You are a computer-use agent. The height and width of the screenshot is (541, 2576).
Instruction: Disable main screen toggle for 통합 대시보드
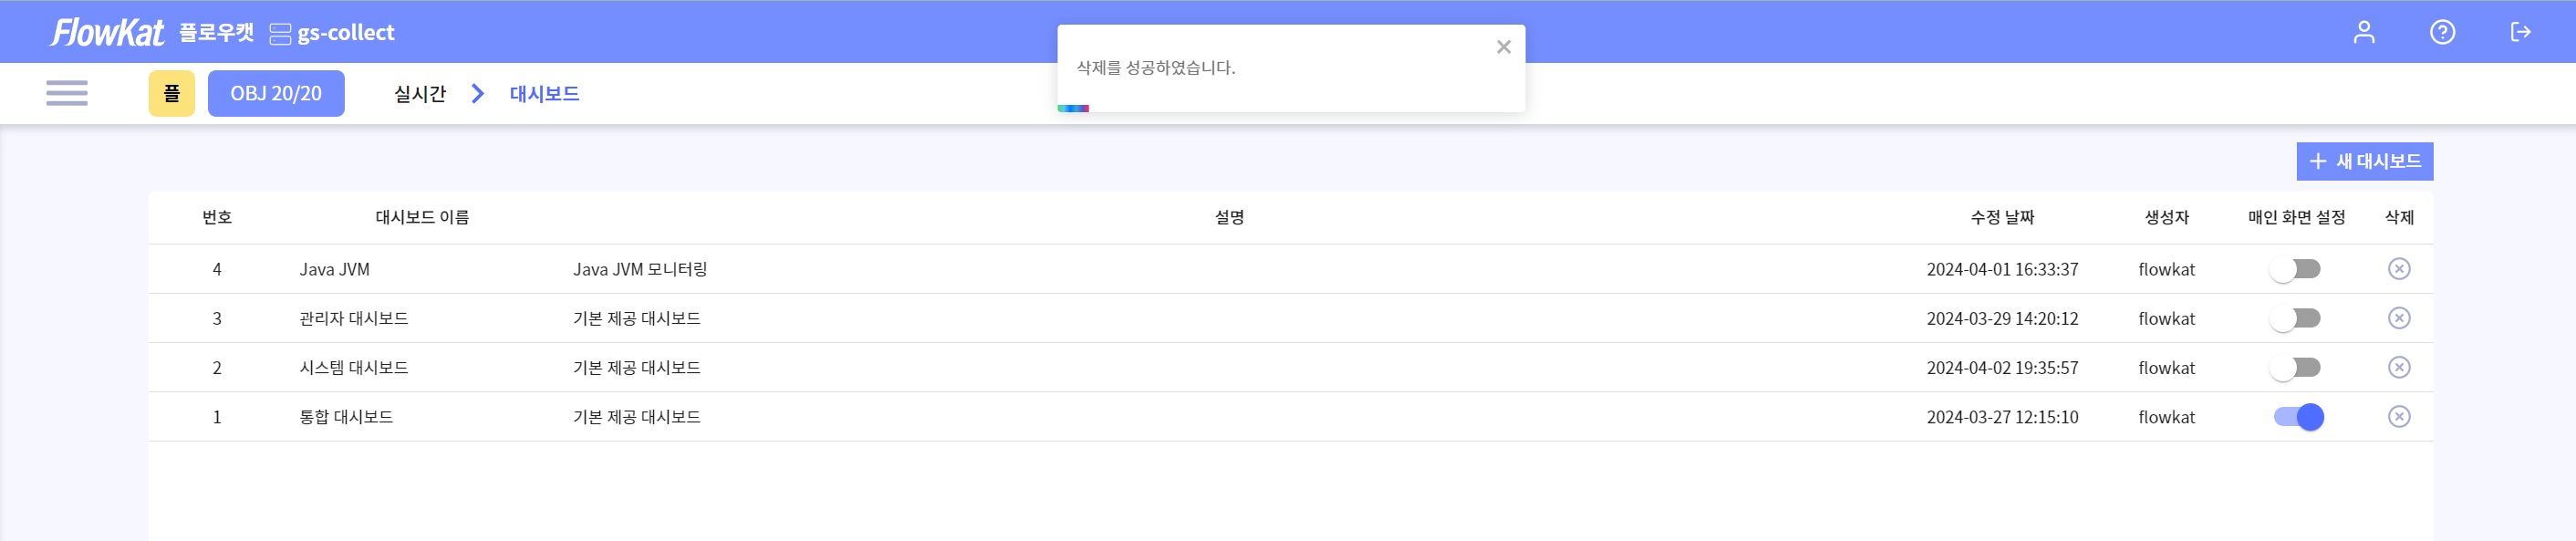pos(2298,417)
